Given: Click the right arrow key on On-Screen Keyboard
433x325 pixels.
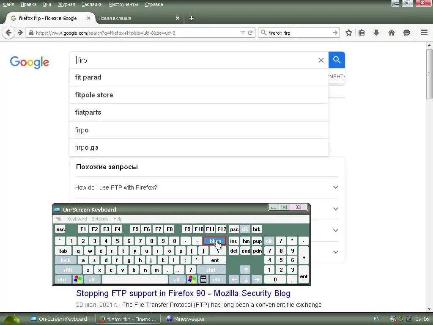Looking at the screenshot, I should tap(257, 279).
